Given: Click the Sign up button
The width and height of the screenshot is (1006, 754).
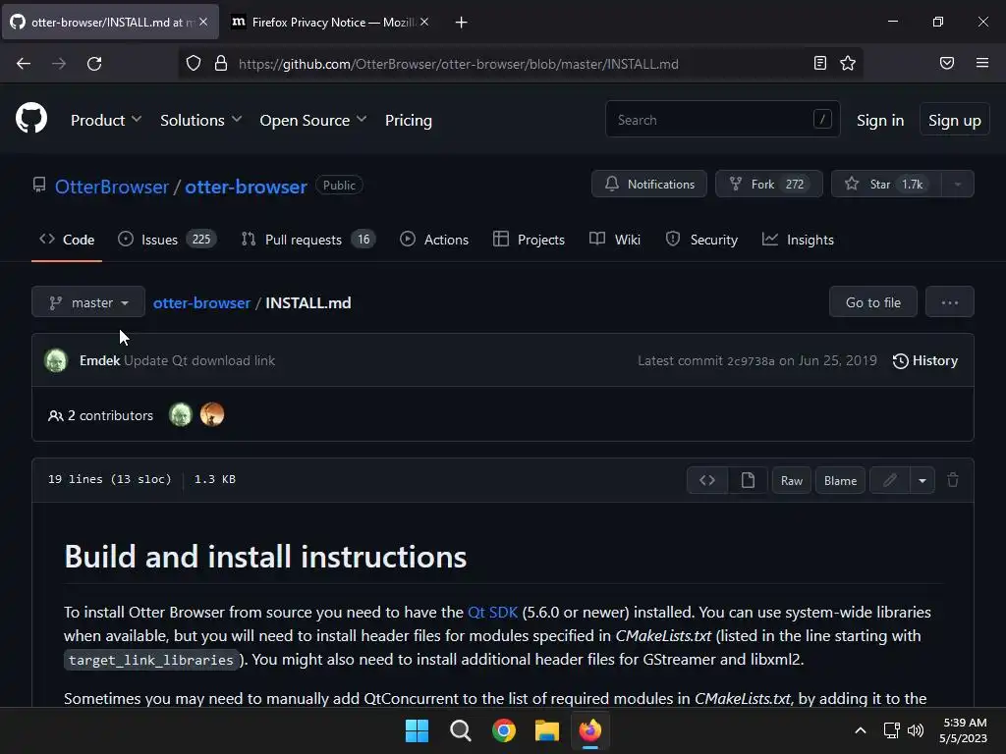Looking at the screenshot, I should pyautogui.click(x=954, y=120).
